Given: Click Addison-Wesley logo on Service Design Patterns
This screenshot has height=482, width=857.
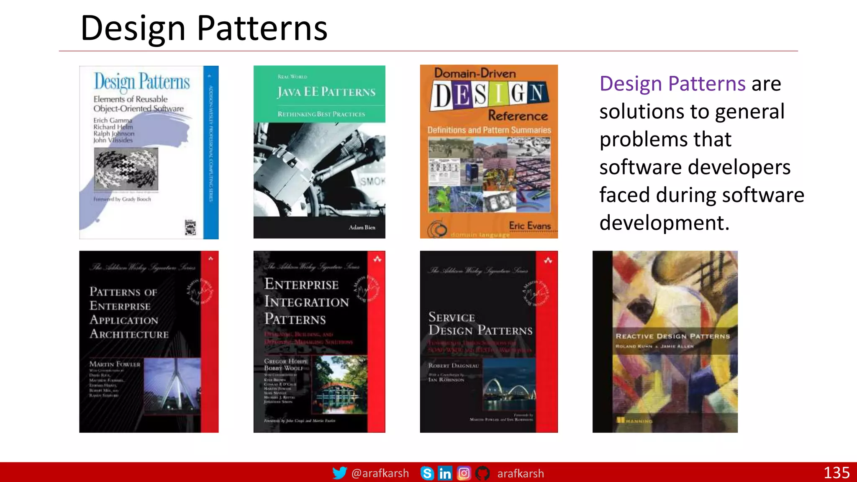Looking at the screenshot, I should (x=548, y=261).
